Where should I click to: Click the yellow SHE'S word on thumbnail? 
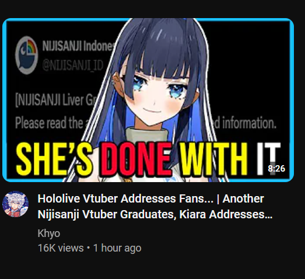[x=54, y=159]
